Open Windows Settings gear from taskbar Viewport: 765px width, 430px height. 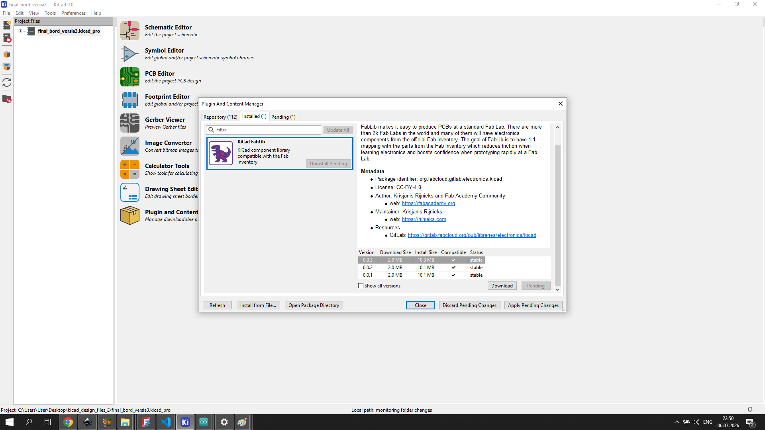pyautogui.click(x=224, y=422)
